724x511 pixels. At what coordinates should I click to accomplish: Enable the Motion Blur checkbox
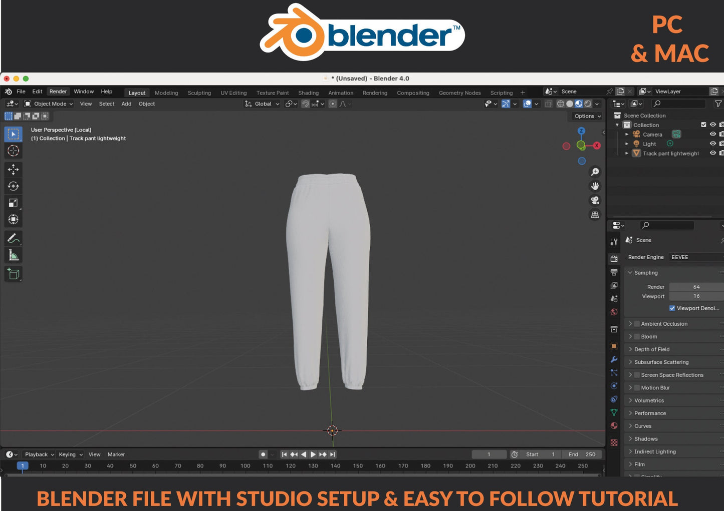pyautogui.click(x=637, y=388)
